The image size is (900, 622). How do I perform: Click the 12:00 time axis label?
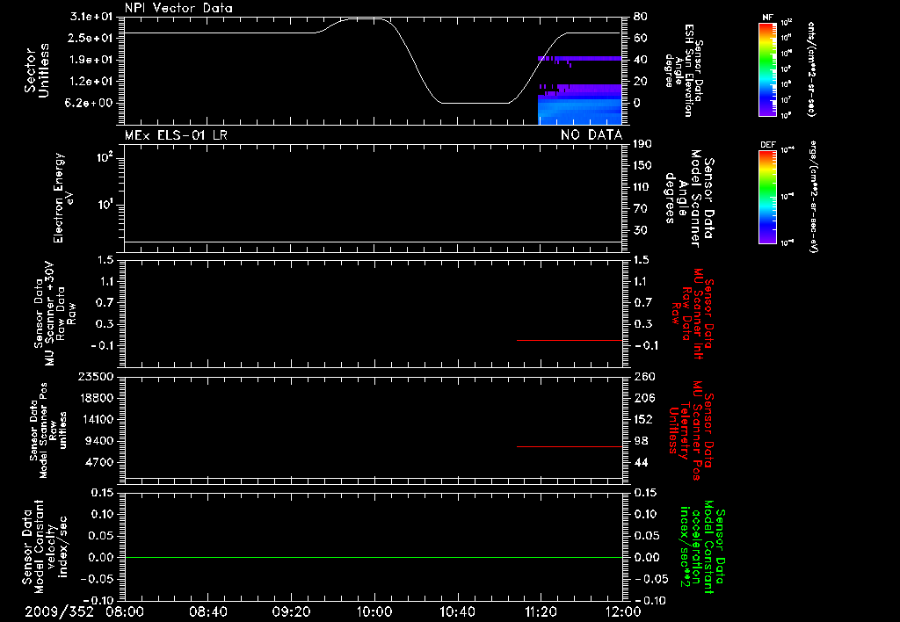click(x=624, y=611)
